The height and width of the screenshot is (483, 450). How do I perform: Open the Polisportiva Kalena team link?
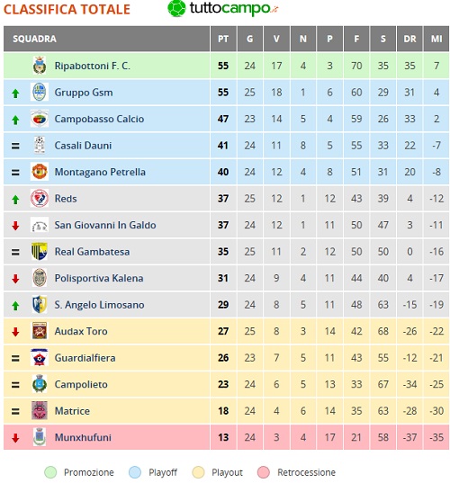pos(99,278)
